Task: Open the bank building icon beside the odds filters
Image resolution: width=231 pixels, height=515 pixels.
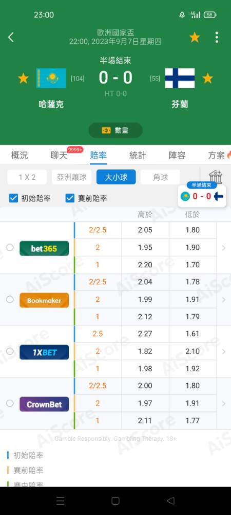Action: (x=216, y=177)
